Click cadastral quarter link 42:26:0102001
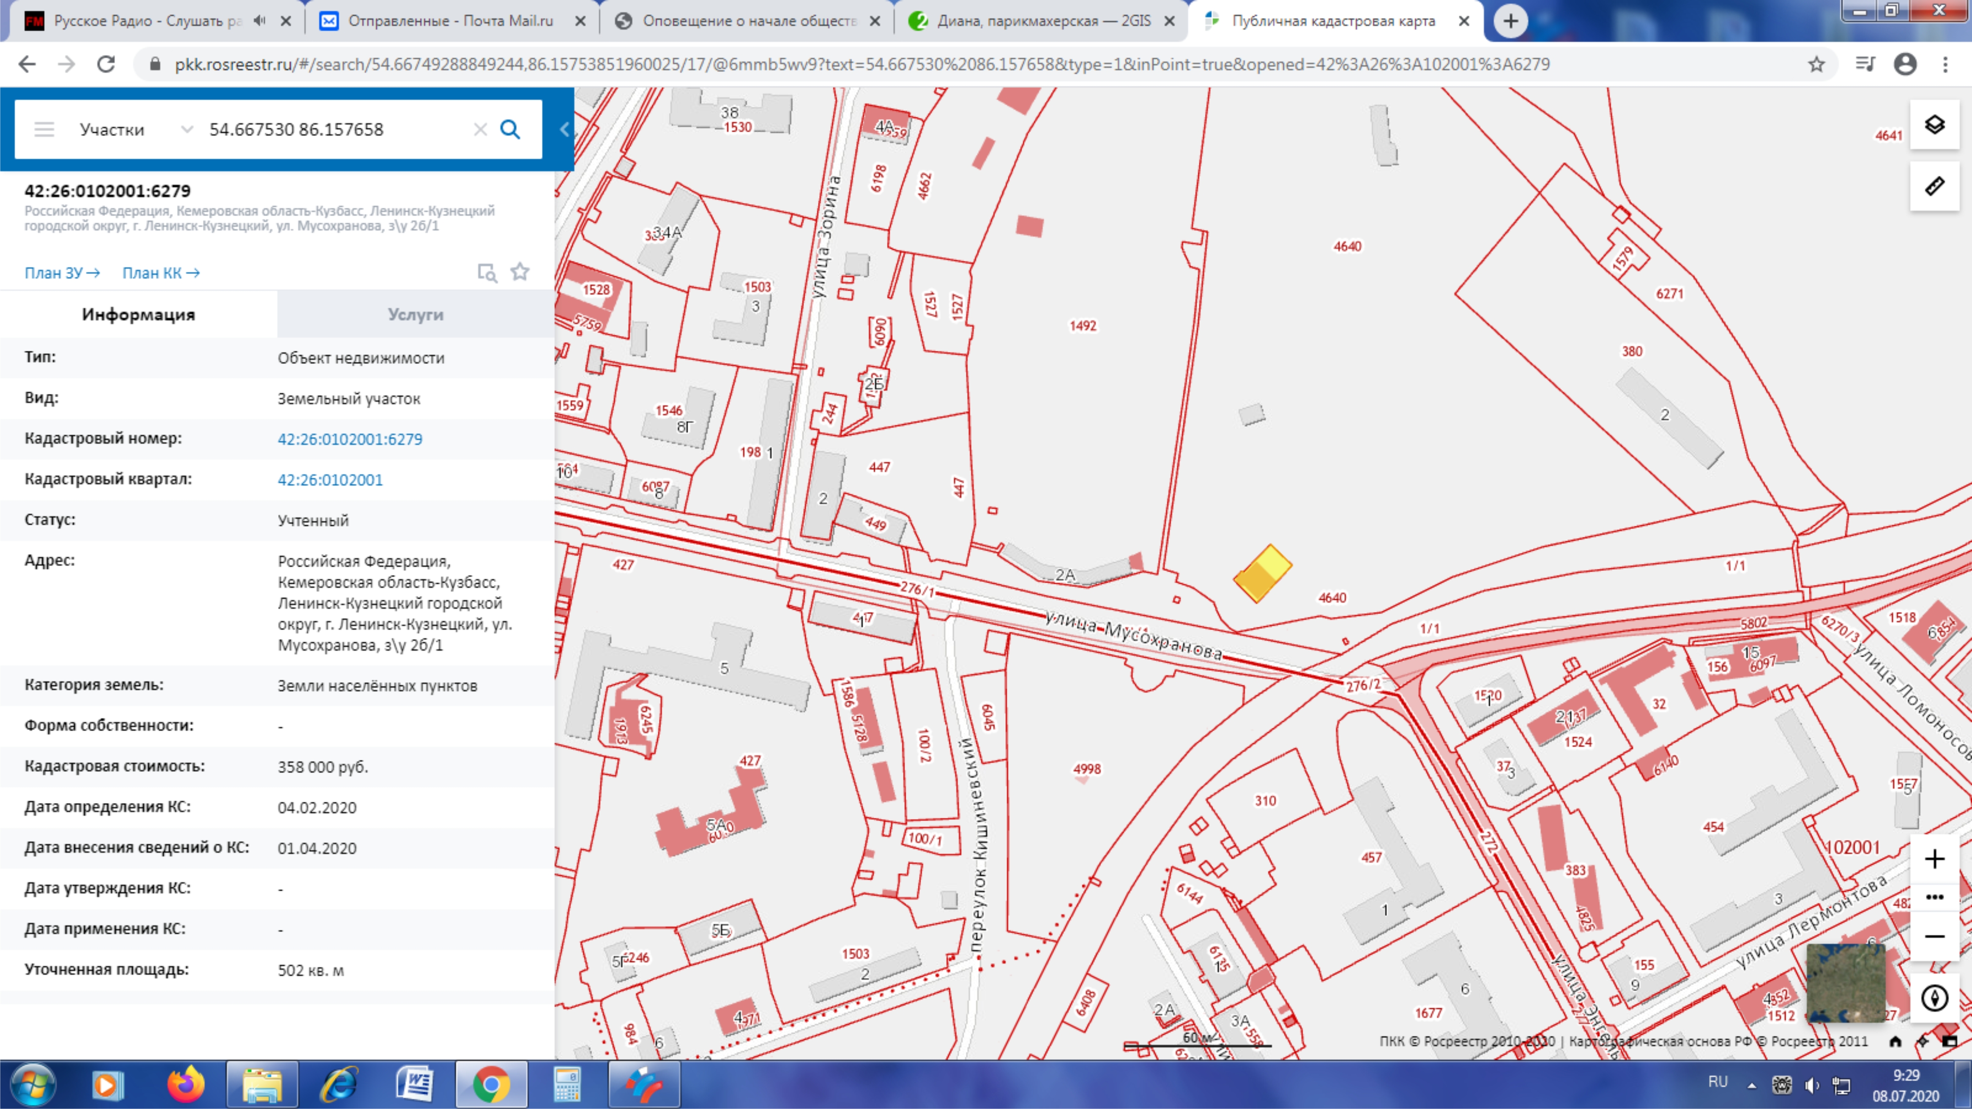Viewport: 1972px width, 1109px height. point(330,480)
